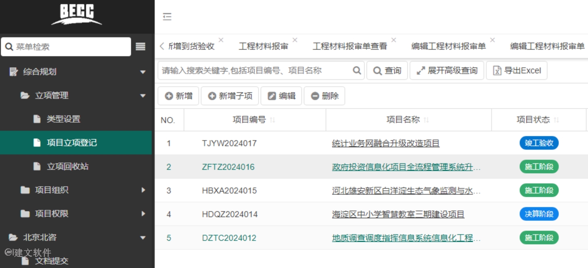Click the BECC logo

(77, 14)
